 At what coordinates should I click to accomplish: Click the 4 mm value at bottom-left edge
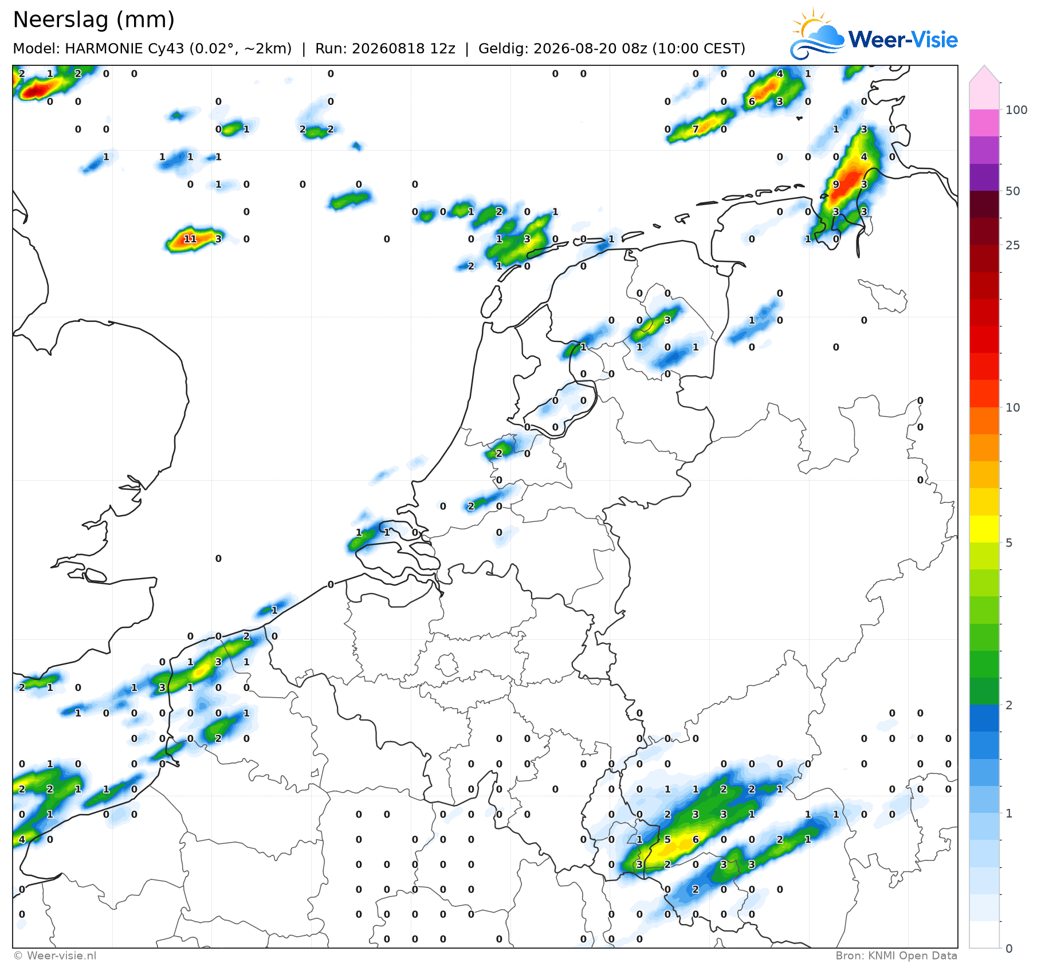point(22,839)
